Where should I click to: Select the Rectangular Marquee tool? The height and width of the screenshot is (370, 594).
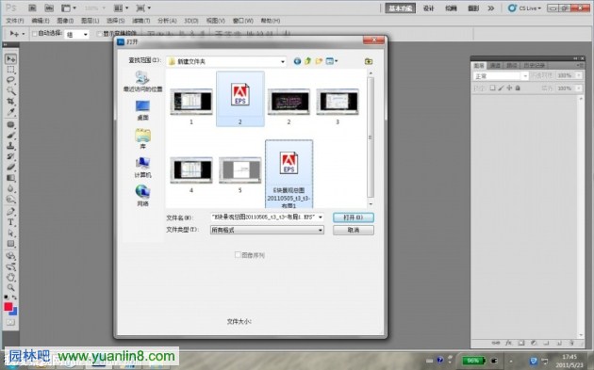pos(10,70)
